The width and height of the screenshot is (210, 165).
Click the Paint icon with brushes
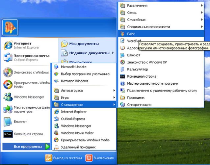pyautogui.click(x=122, y=34)
